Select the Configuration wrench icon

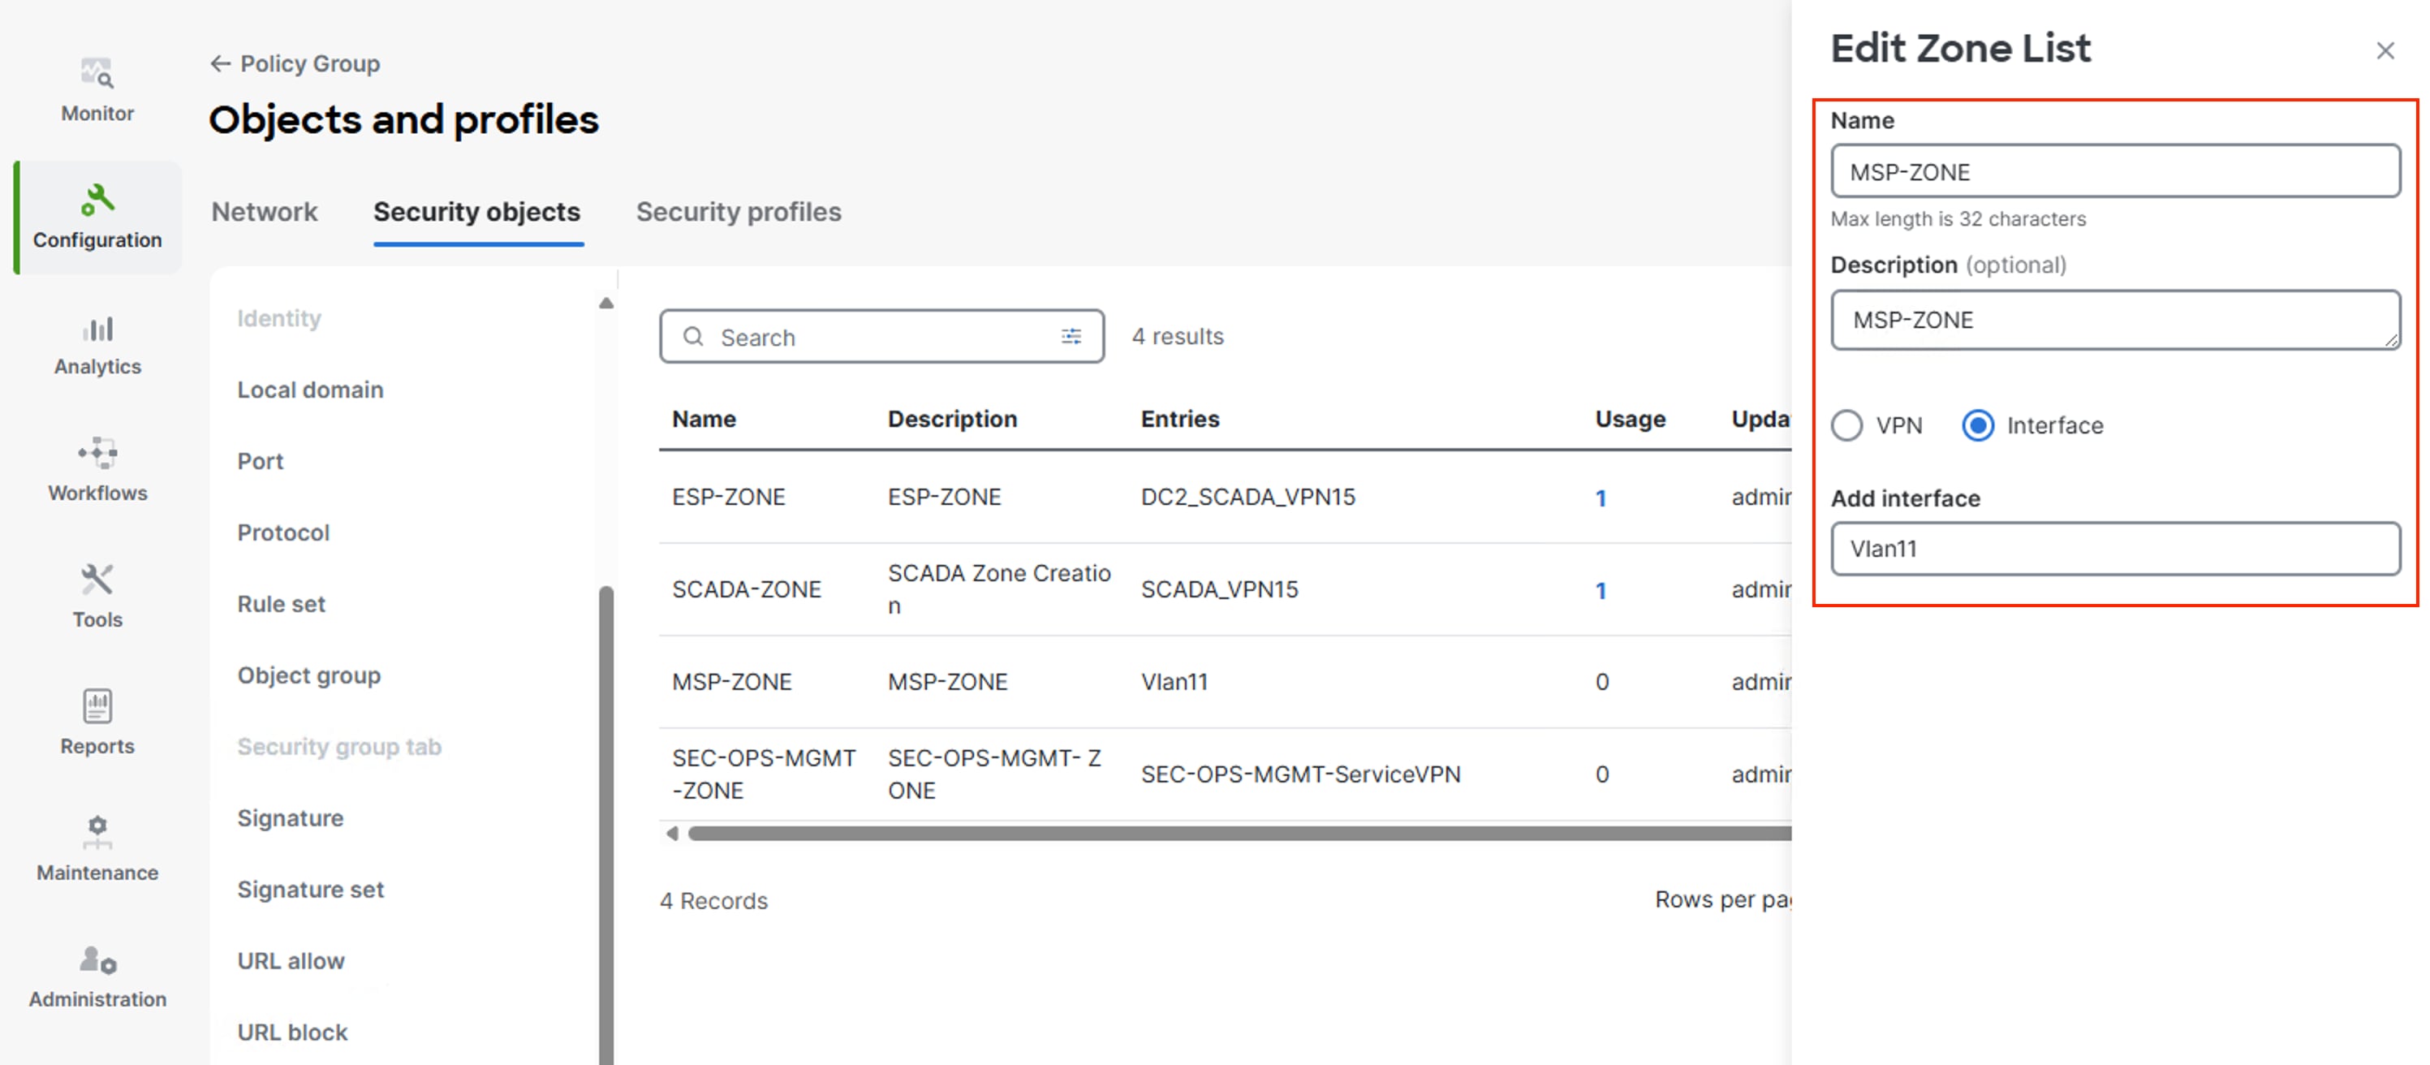point(97,199)
